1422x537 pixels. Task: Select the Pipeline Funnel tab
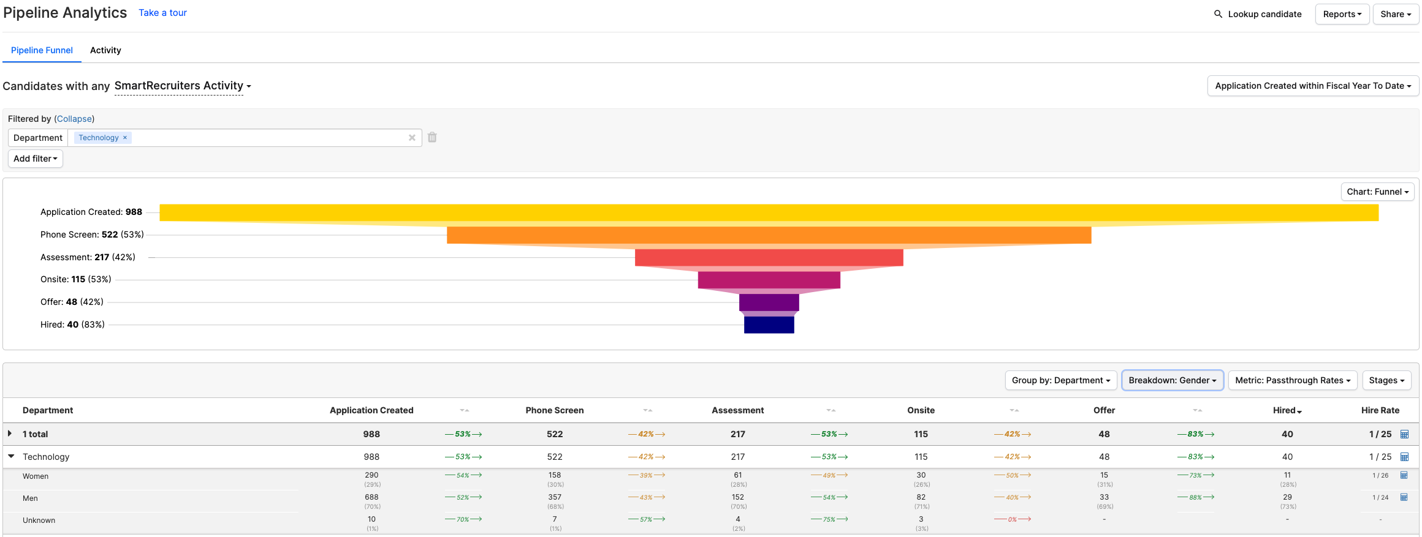click(42, 50)
